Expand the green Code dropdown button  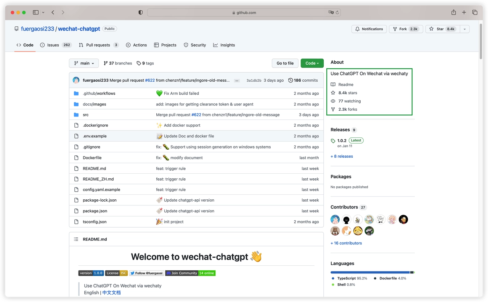point(312,63)
